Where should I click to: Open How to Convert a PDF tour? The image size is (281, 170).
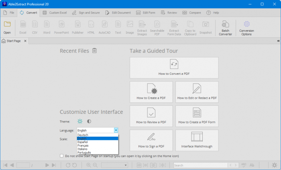point(174,67)
